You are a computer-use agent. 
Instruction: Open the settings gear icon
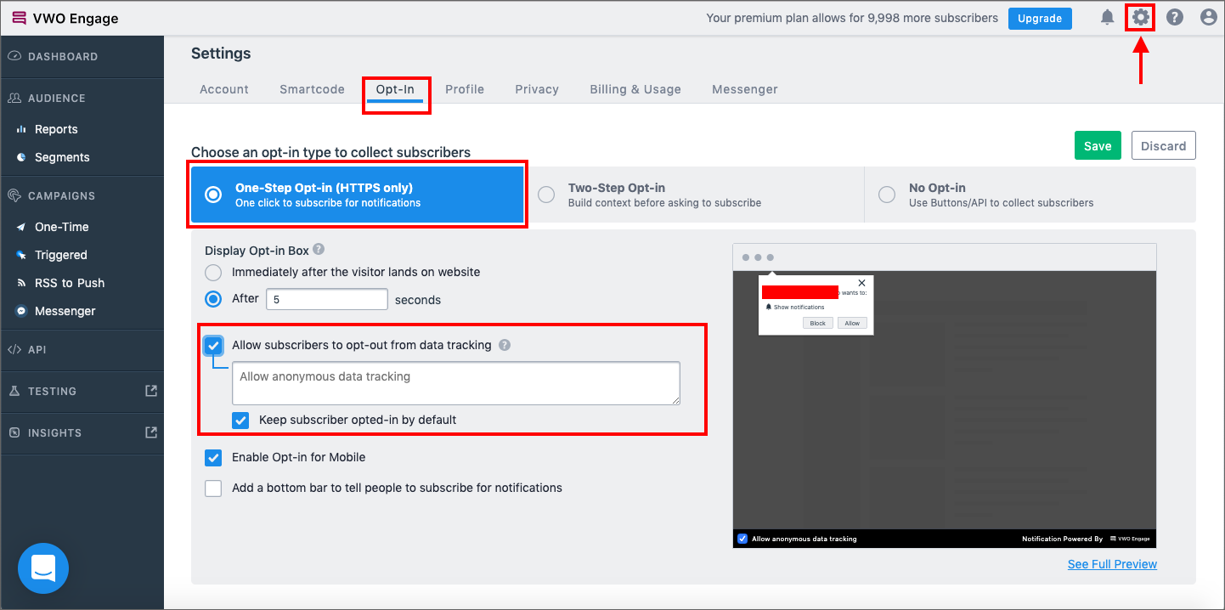(1140, 17)
